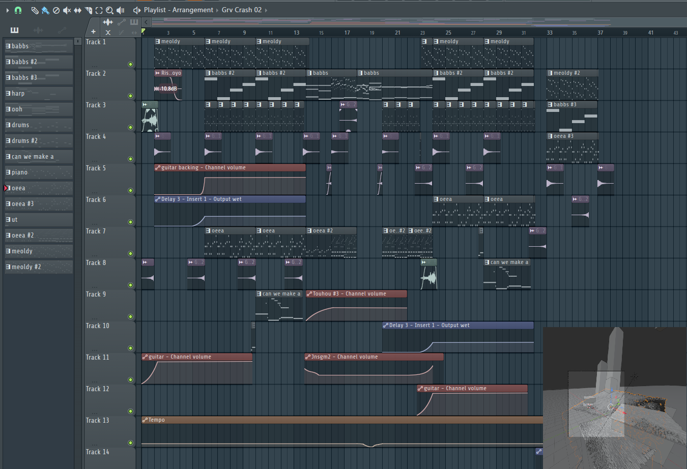Show automation clips tab in picker panel

[62, 30]
